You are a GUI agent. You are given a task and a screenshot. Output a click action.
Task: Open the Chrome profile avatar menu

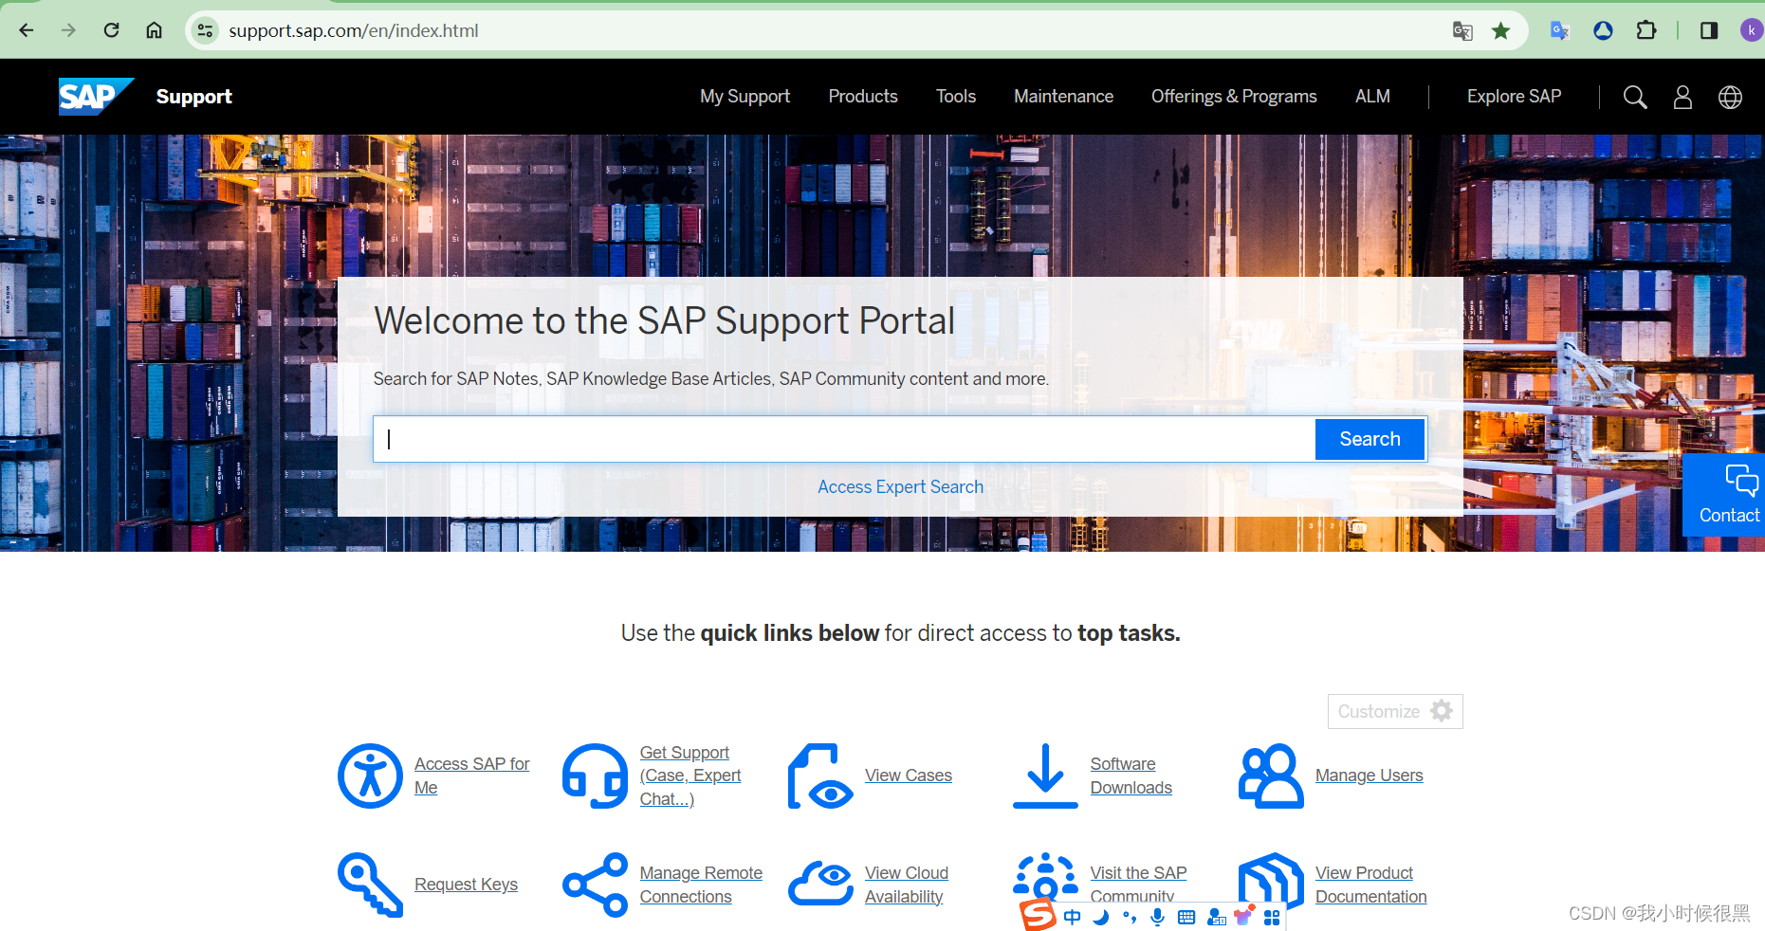point(1752,29)
